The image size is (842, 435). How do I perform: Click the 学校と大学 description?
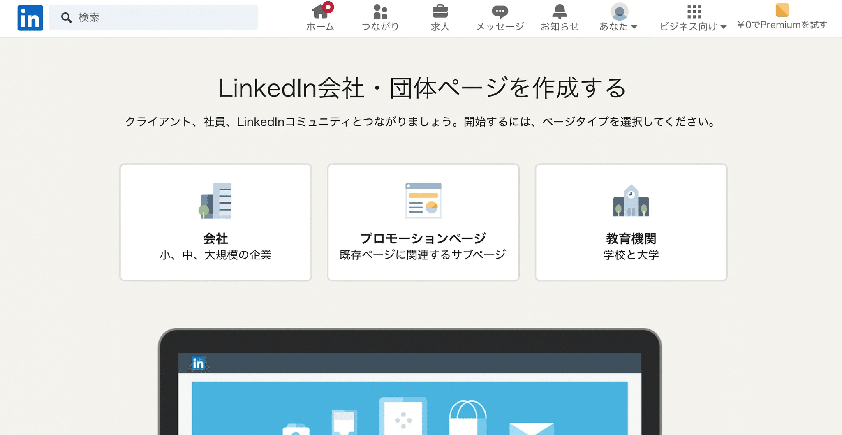631,255
